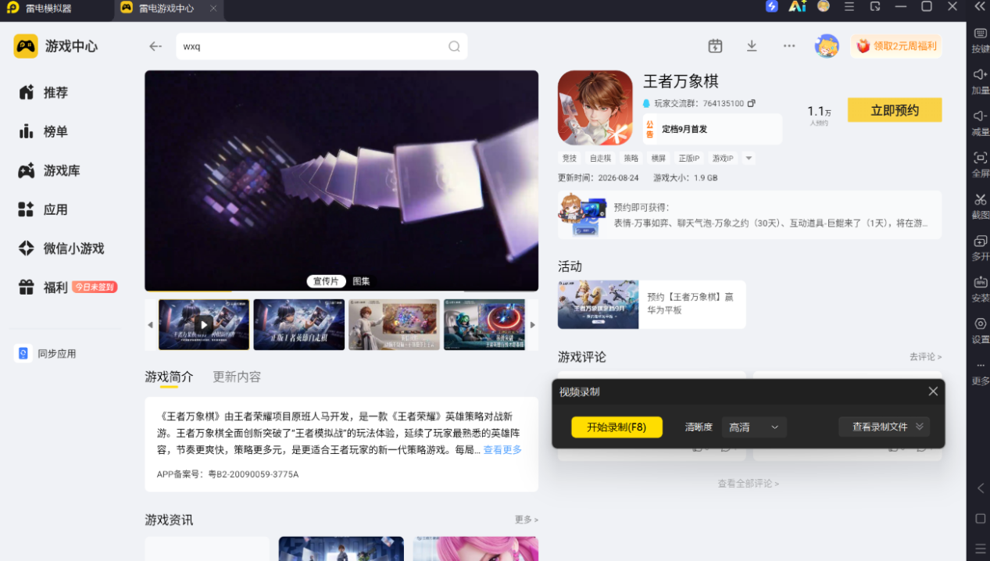The height and width of the screenshot is (561, 990).
Task: Click the 领取2元周福利 banner button
Action: click(896, 46)
